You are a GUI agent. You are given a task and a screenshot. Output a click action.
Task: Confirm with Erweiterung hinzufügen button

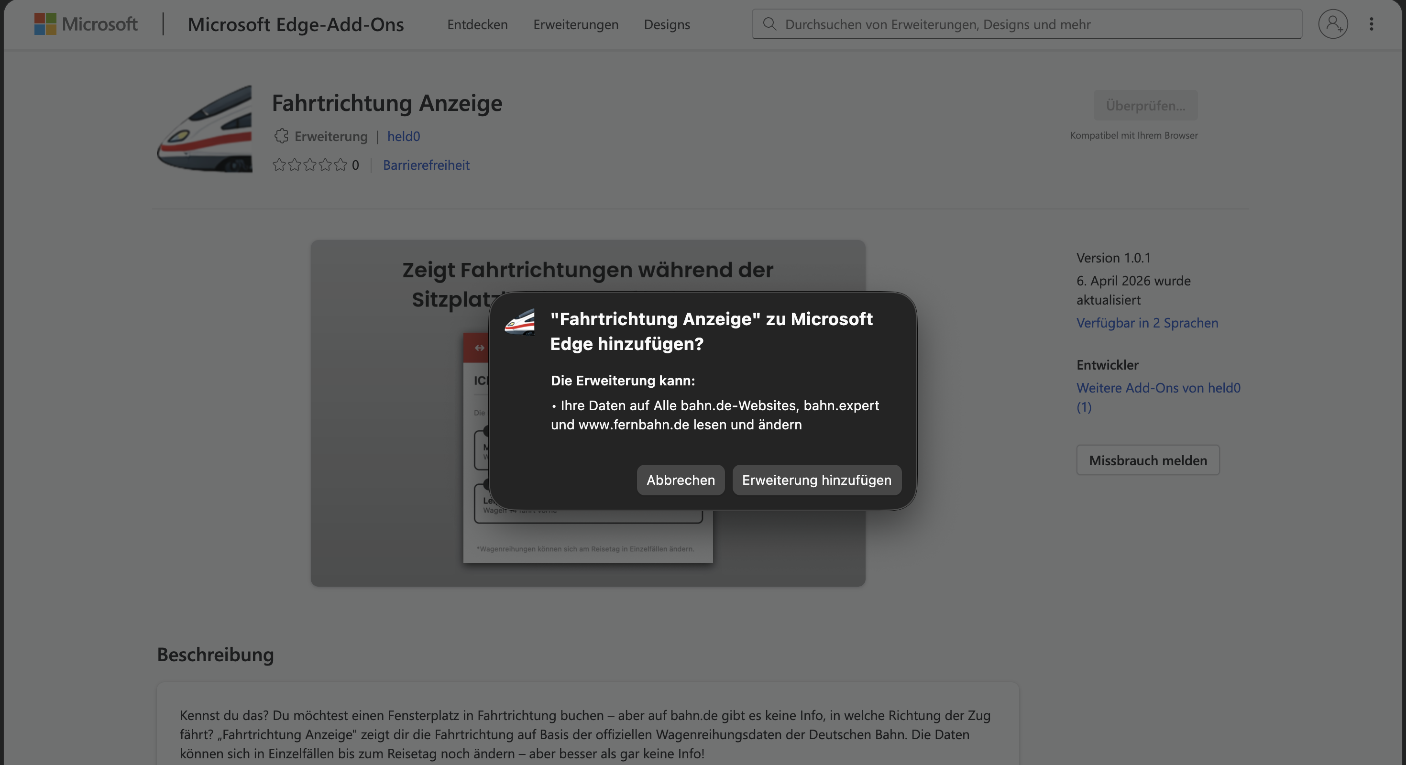tap(816, 480)
